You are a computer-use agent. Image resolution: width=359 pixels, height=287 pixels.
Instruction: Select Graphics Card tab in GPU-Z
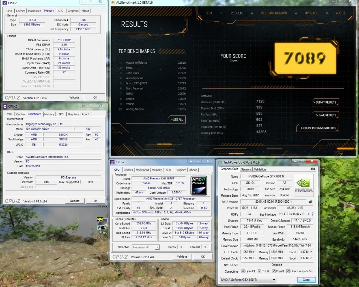pyautogui.click(x=229, y=169)
